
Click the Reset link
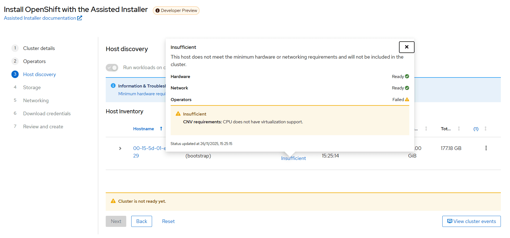pyautogui.click(x=168, y=221)
